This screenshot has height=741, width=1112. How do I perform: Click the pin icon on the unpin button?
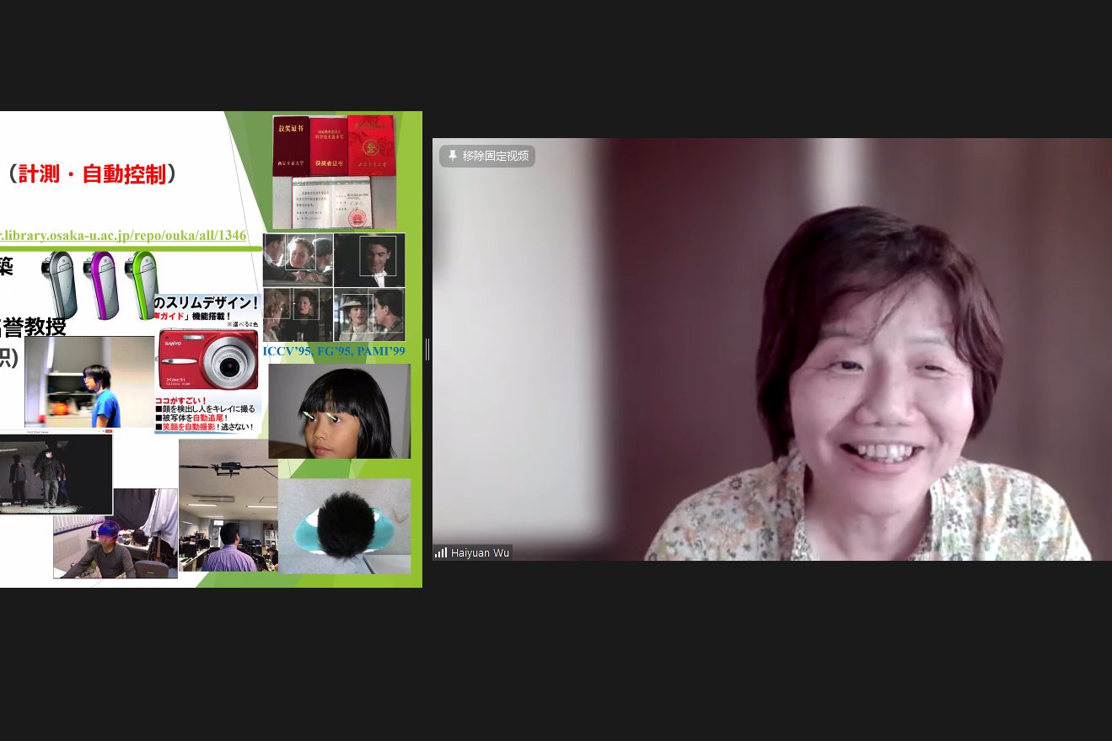point(452,156)
